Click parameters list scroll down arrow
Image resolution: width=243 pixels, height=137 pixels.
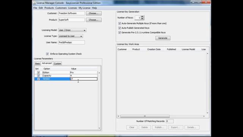click(x=99, y=128)
